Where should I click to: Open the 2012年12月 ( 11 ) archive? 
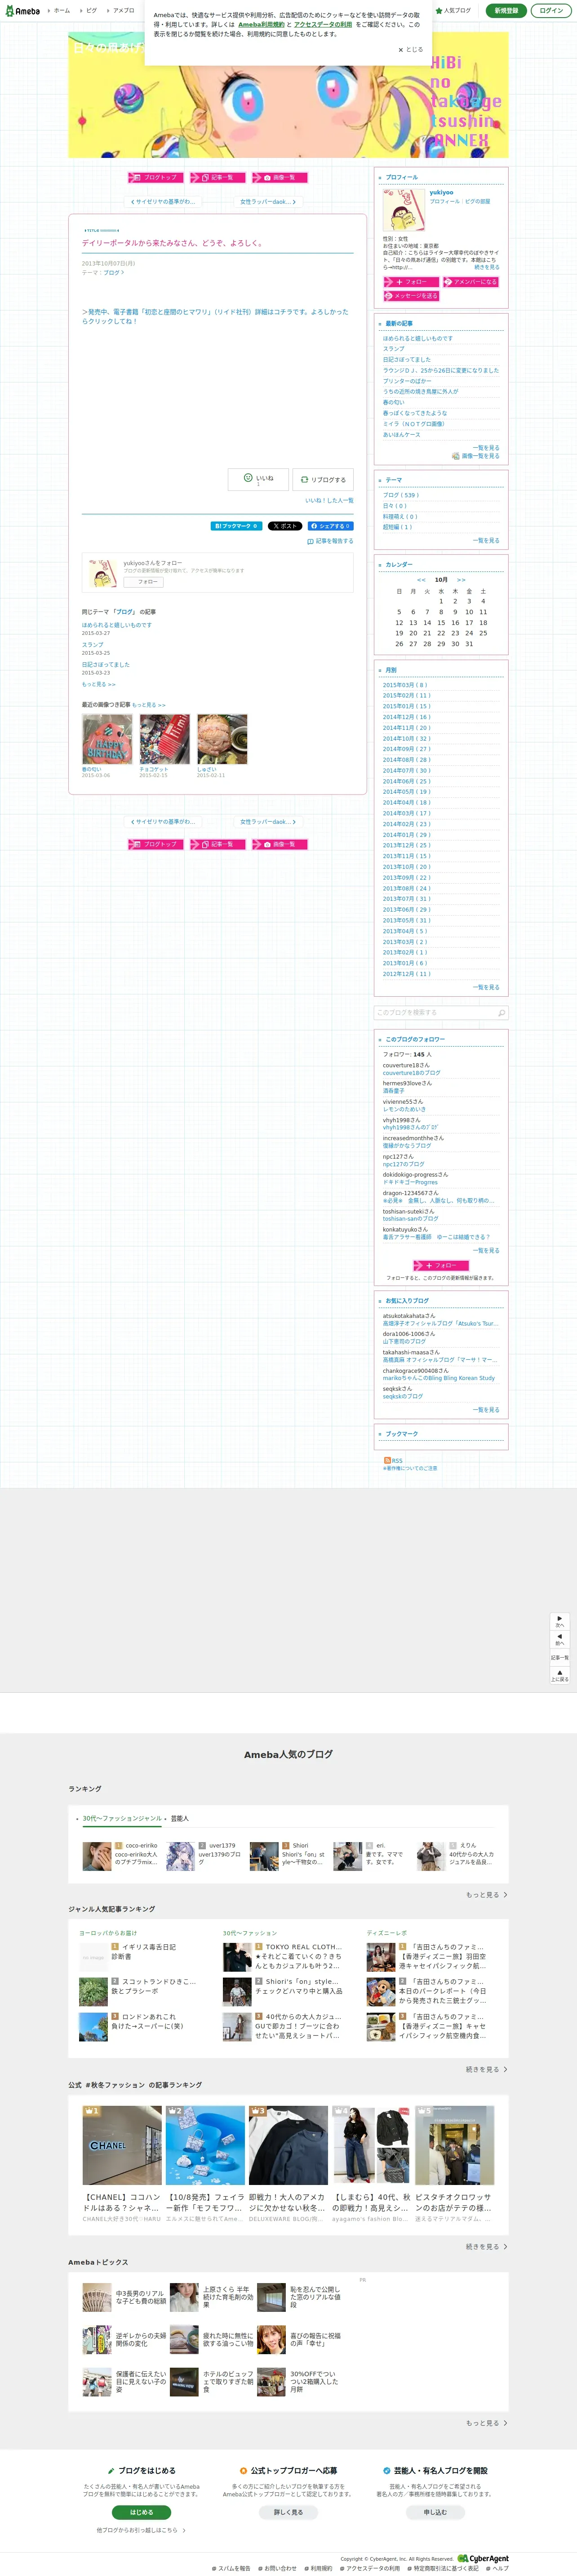406,974
